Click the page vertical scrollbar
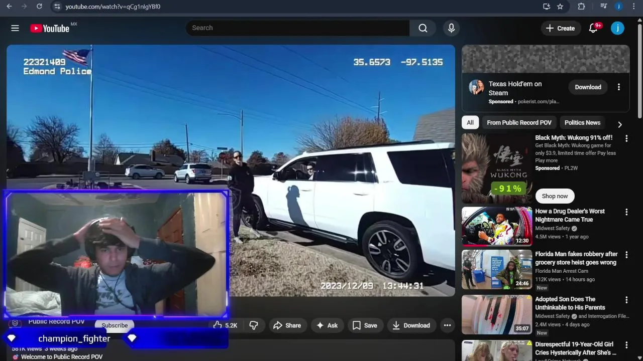Image resolution: width=643 pixels, height=361 pixels. click(x=639, y=70)
